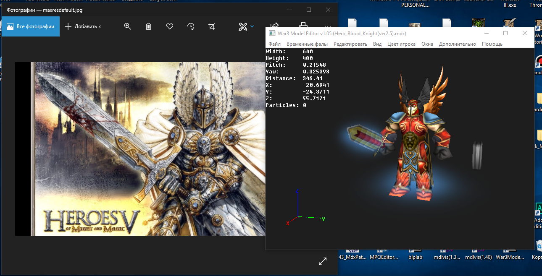Click Добавить к in Photos toolbar
Viewport: 542px width, 276px height.
[x=83, y=26]
